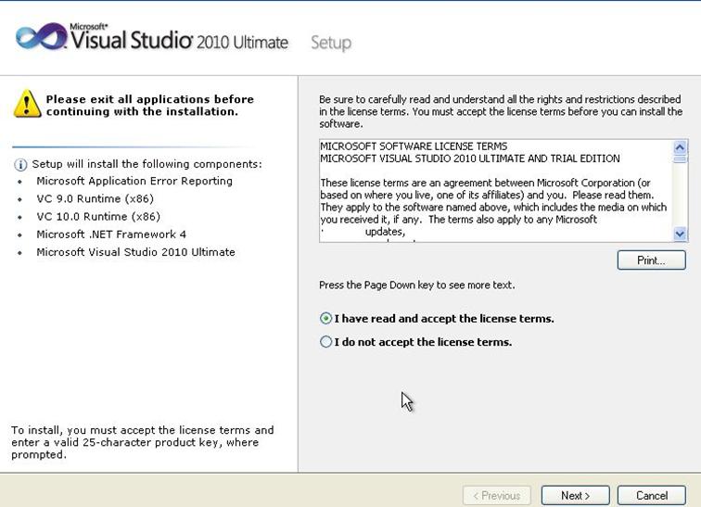
Task: Click the license text scrollbar thumb
Action: point(680,159)
